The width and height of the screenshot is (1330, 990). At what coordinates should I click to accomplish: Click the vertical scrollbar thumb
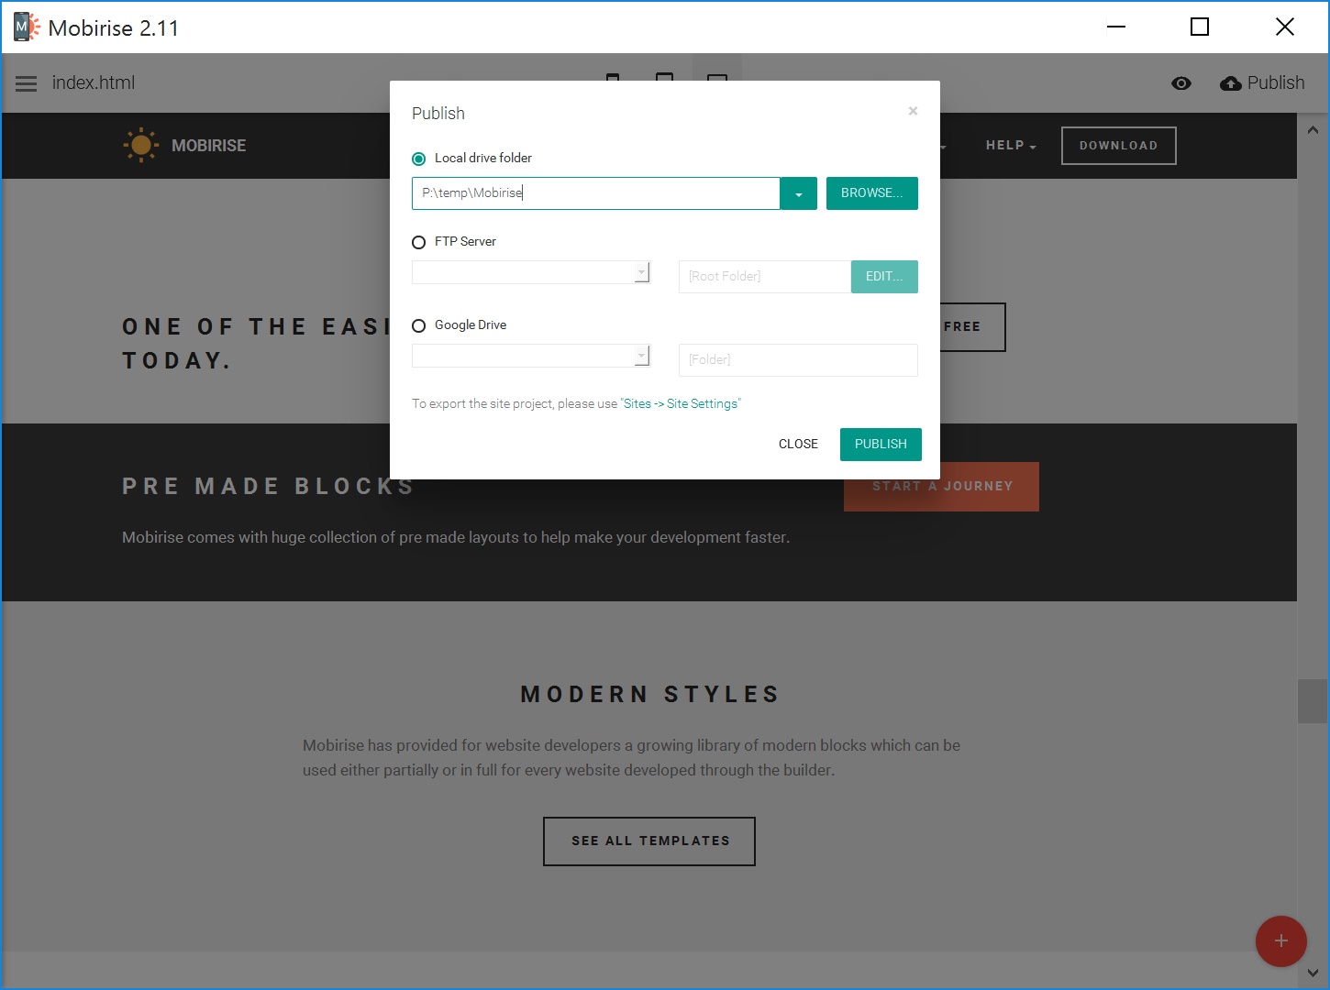click(1313, 701)
